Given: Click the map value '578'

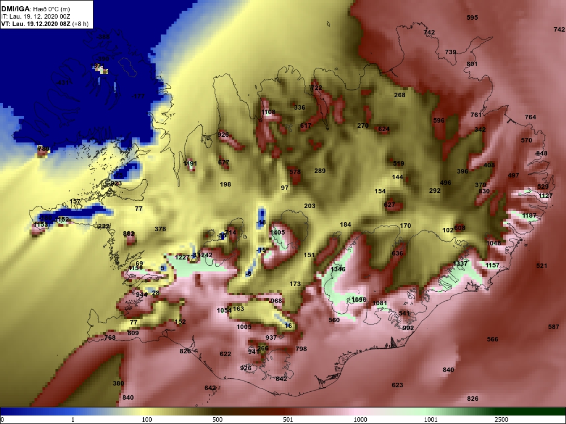Looking at the screenshot, I should coord(295,172).
